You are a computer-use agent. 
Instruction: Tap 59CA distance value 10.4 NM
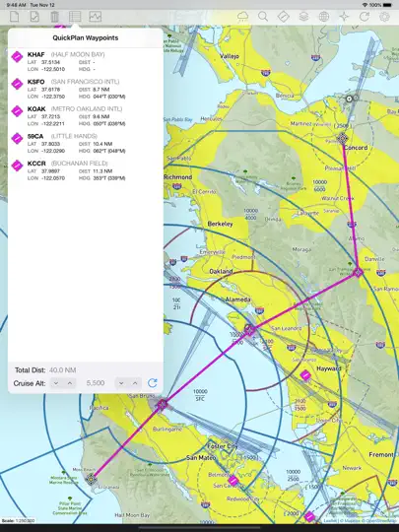102,144
